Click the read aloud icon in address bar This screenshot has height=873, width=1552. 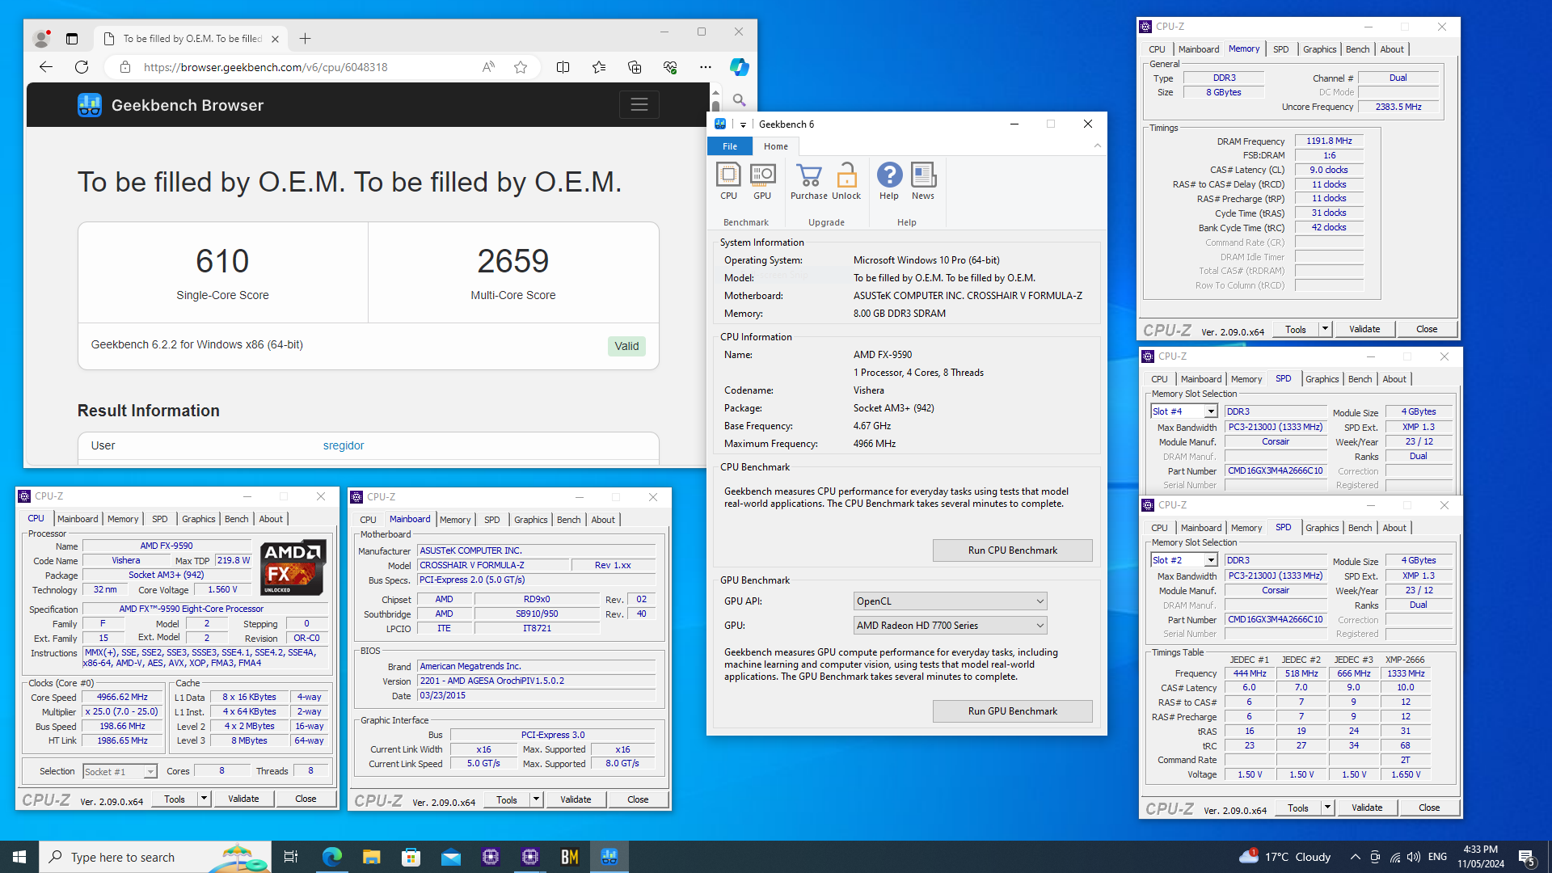pos(488,67)
